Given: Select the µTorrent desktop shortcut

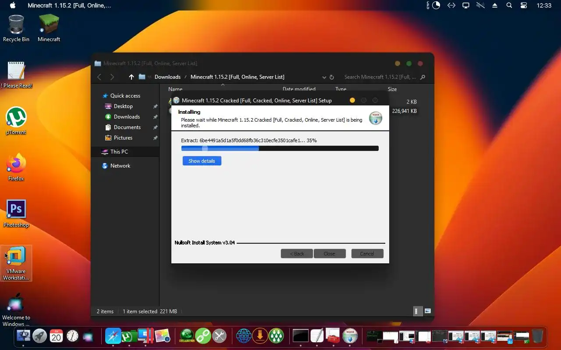Looking at the screenshot, I should point(16,121).
